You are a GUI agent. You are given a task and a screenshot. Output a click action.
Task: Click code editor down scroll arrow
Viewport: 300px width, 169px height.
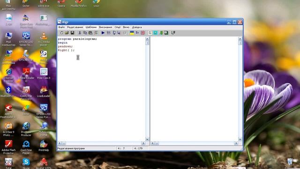(x=147, y=139)
